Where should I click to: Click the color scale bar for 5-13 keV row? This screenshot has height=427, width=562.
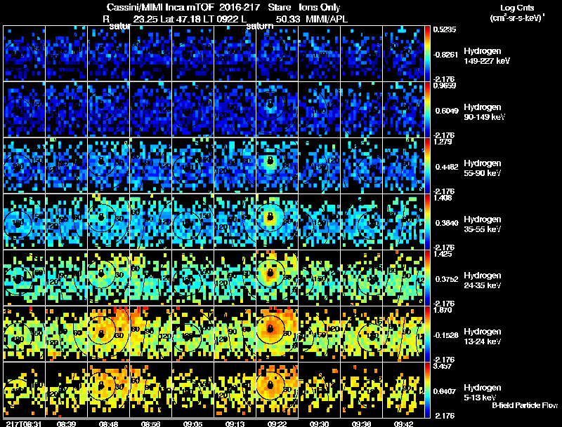pyautogui.click(x=427, y=390)
